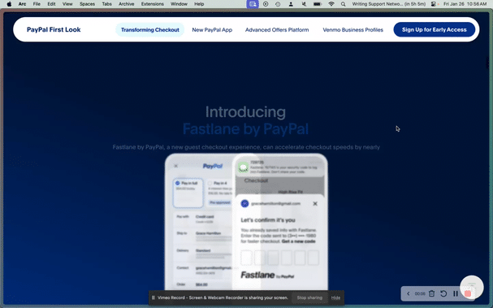
Task: Open the Window menu
Action: click(179, 4)
